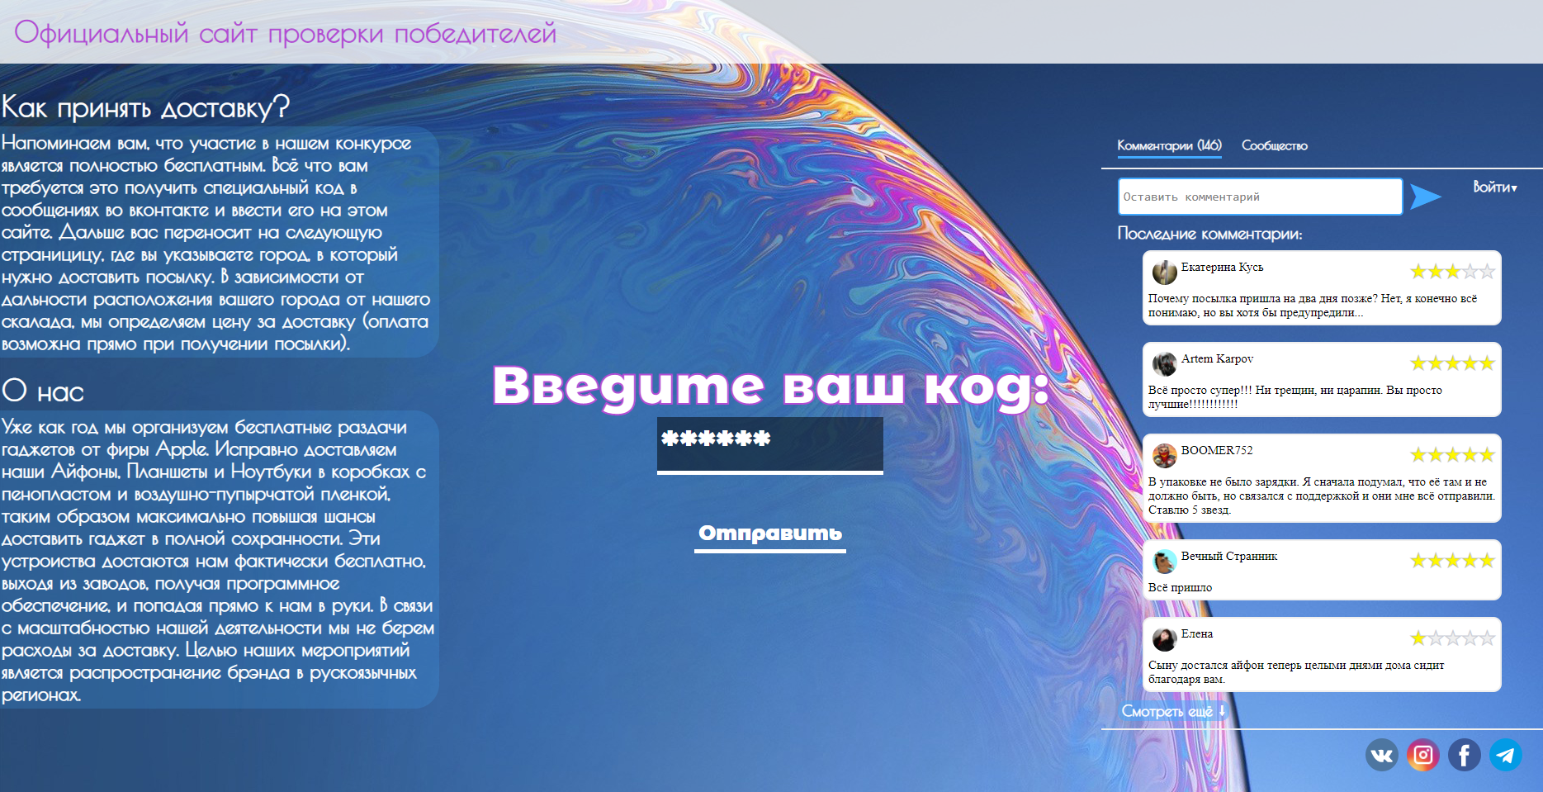Viewport: 1543px width, 792px height.
Task: Click Екатерина Кусь avatar
Action: 1164,272
